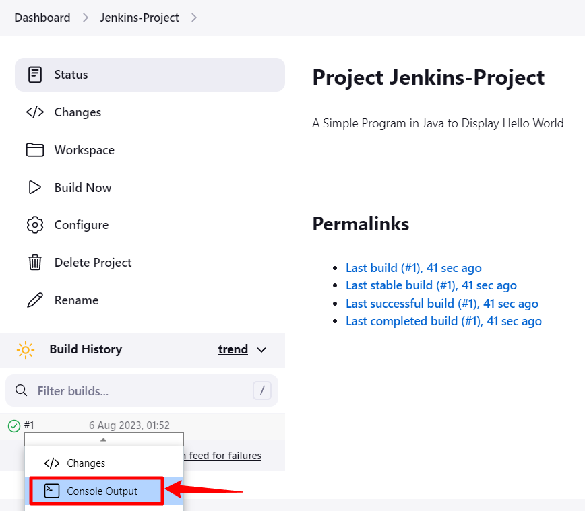Open the Last stable build (#1) permalink
The image size is (585, 511).
431,285
